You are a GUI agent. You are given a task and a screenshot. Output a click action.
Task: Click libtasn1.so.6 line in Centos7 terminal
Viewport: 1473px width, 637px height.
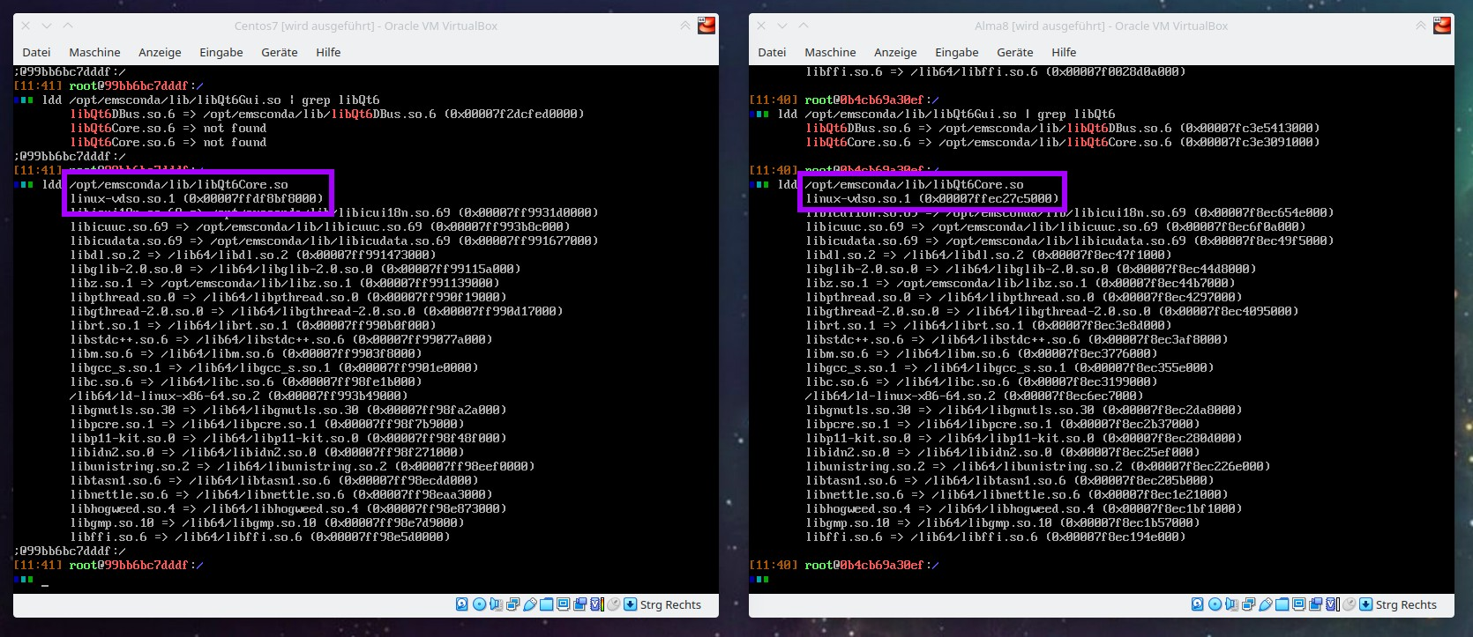click(x=274, y=480)
